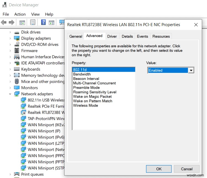Viewport: 207px width, 178px height.
Task: Click the Monitors icon
Action: 17,88
